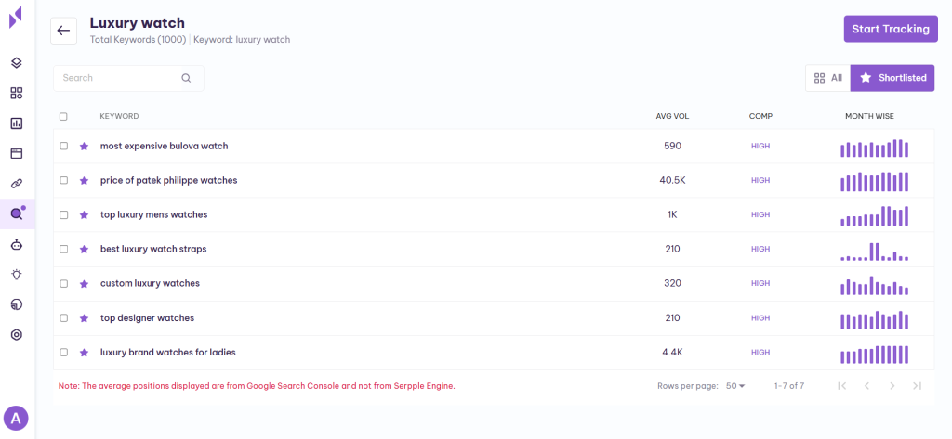Screen dimensions: 952x439
Task: Open the bar chart report icon in the sidebar
Action: (17, 123)
